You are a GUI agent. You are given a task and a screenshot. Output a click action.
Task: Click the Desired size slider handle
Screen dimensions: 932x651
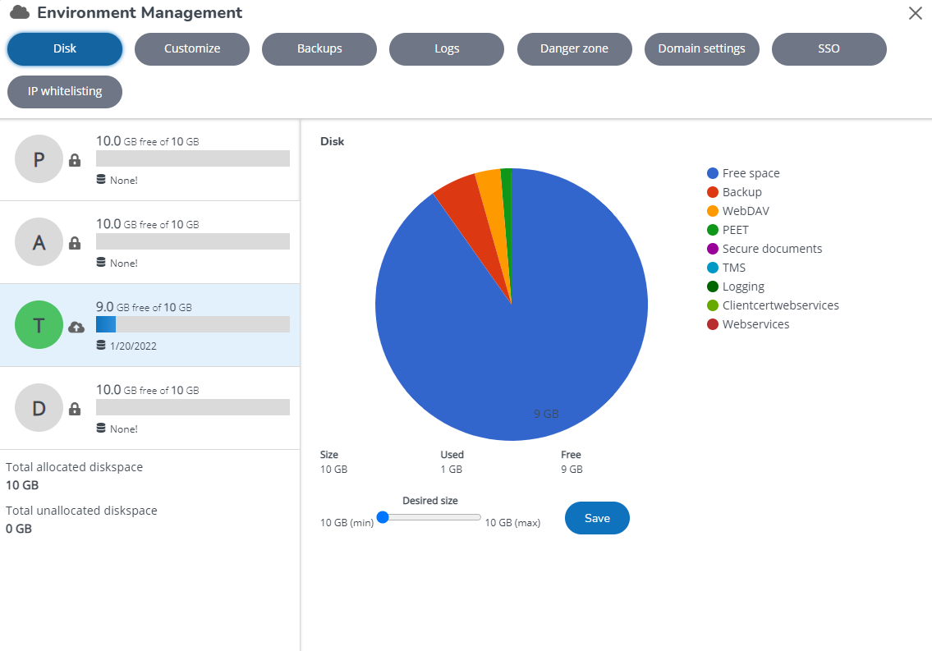382,517
